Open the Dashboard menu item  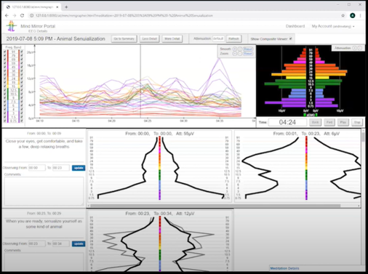[295, 26]
